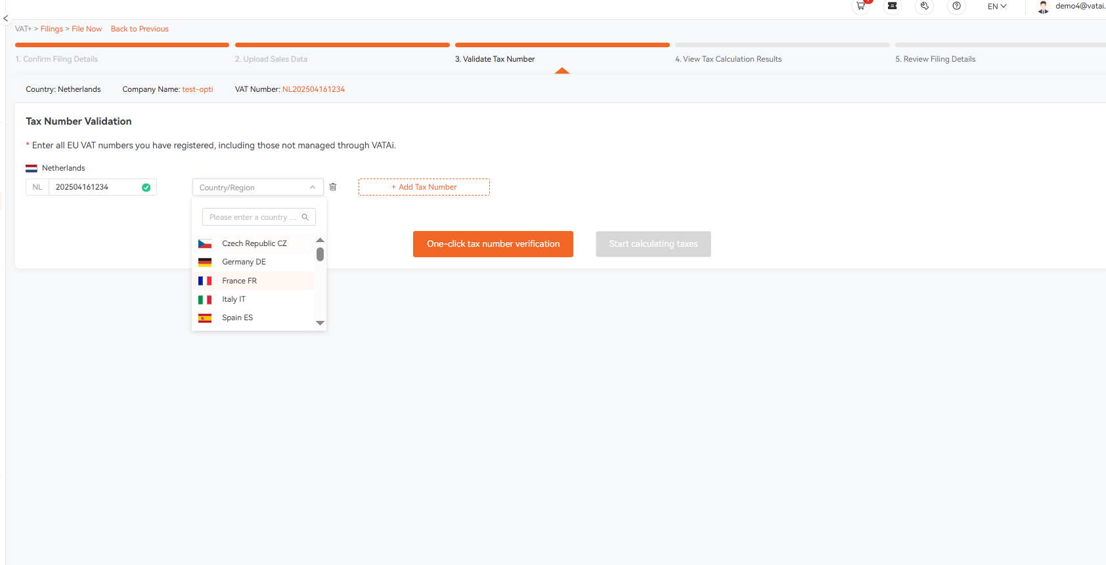
Task: Click One-click tax number verification button
Action: point(493,244)
